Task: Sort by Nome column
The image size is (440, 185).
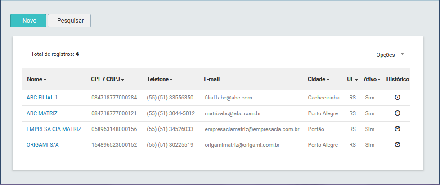Action: click(37, 79)
